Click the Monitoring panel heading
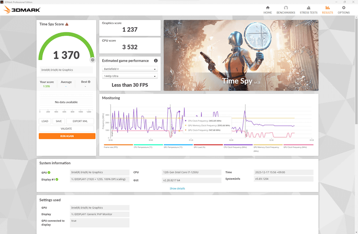Image resolution: width=358 pixels, height=234 pixels. coord(111,98)
